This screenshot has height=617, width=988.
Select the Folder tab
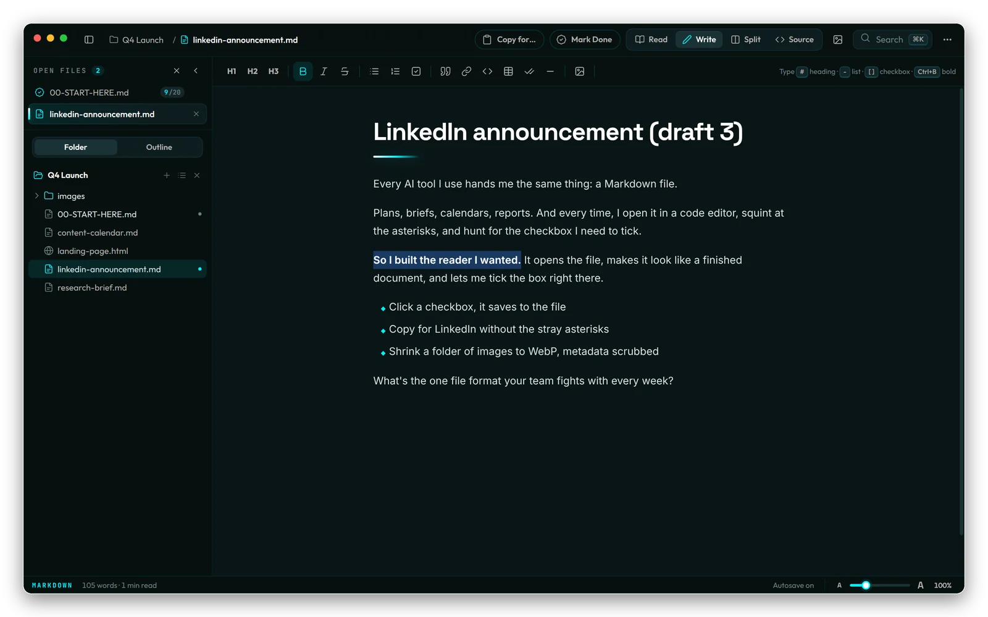pos(75,147)
